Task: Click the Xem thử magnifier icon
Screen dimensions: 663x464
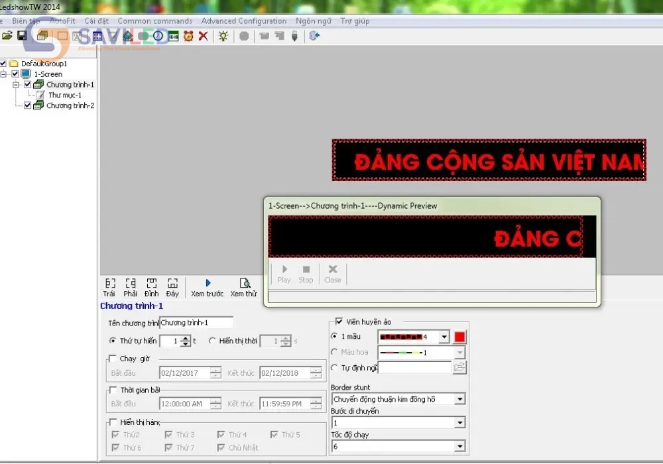Action: (x=244, y=283)
